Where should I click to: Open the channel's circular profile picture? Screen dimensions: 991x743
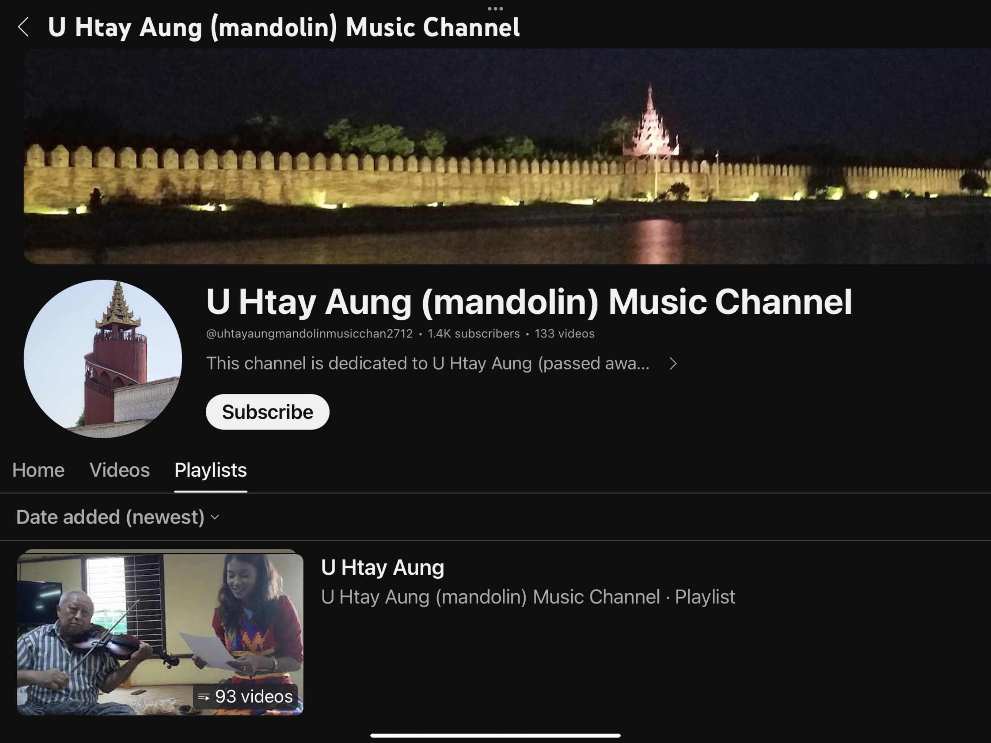point(103,358)
